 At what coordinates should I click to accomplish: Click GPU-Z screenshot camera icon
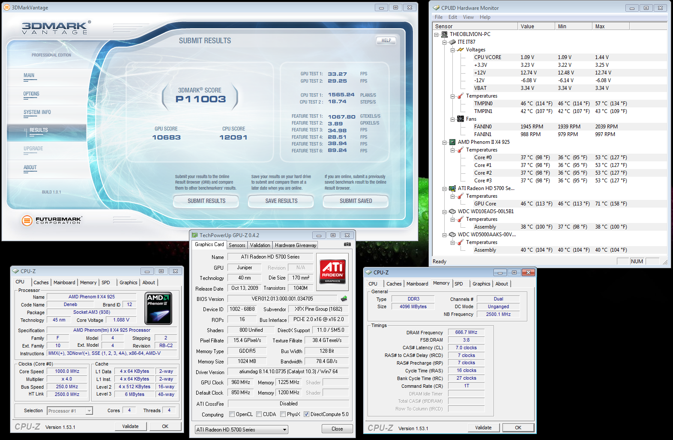[347, 244]
